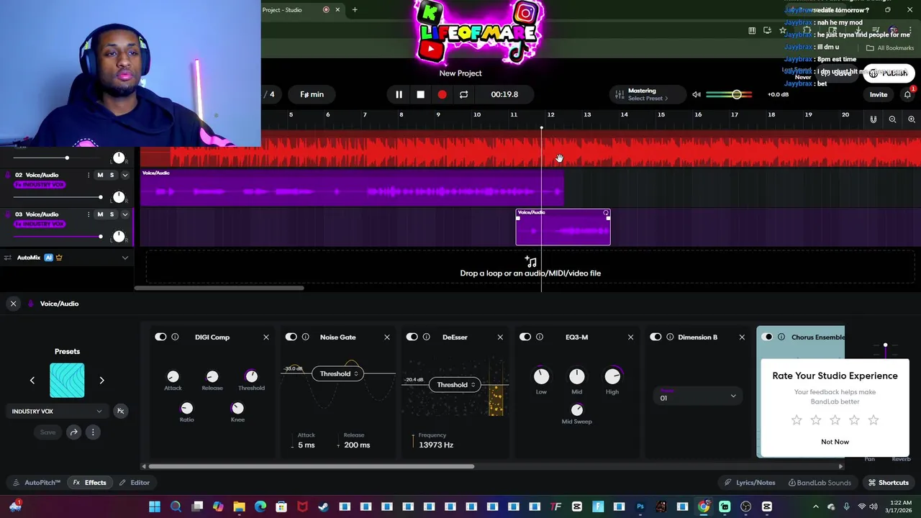Open preset more options dots

(93, 432)
